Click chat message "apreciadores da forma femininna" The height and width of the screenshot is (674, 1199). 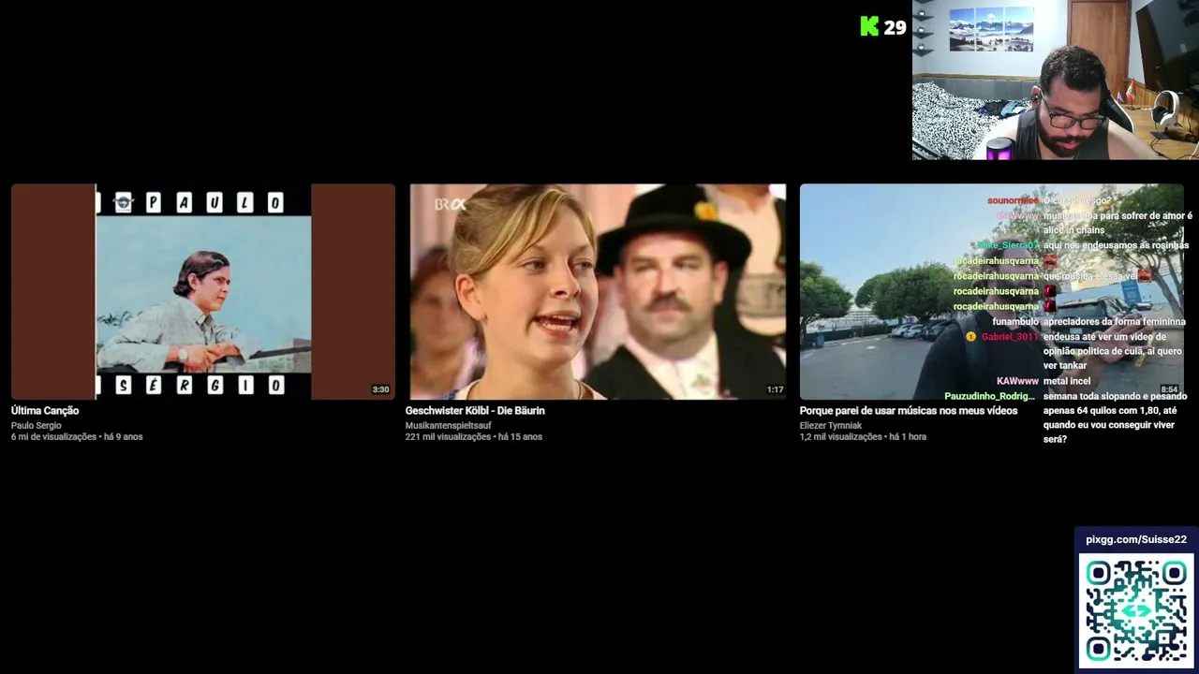coord(1115,322)
